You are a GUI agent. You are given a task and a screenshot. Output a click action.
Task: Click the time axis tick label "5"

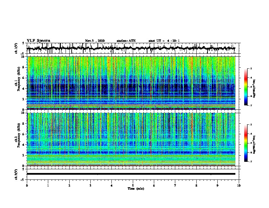tap(133, 186)
